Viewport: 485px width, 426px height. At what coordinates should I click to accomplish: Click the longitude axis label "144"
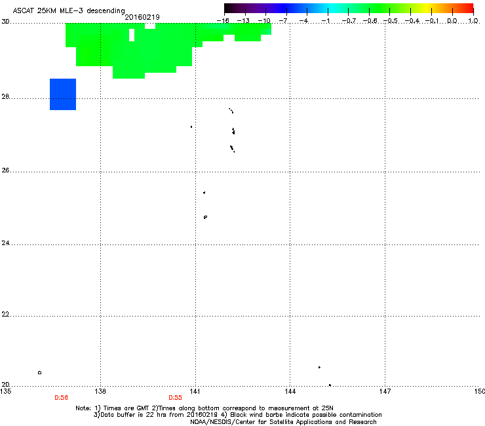coord(290,391)
